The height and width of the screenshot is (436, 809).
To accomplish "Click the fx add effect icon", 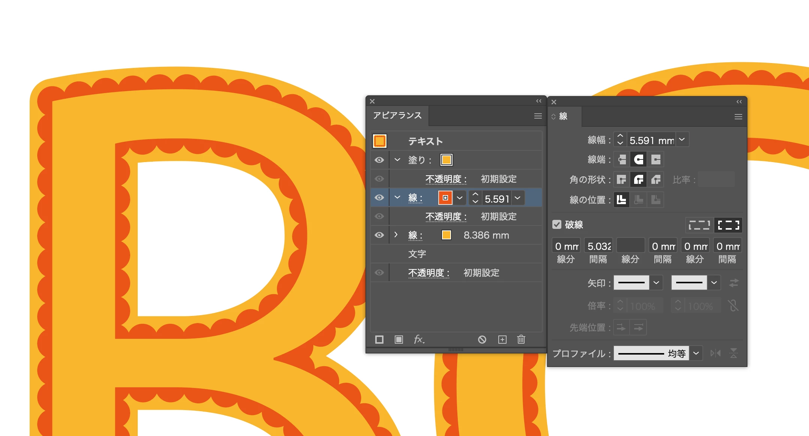I will pos(419,340).
